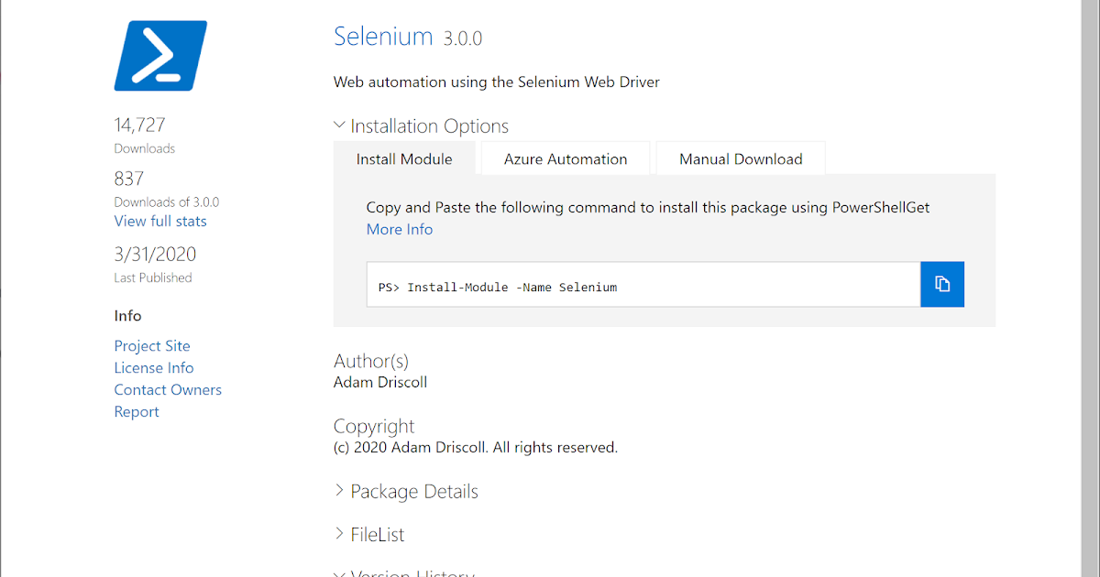Viewport: 1100px width, 577px height.
Task: Collapse the Installation Options section
Action: [x=421, y=126]
